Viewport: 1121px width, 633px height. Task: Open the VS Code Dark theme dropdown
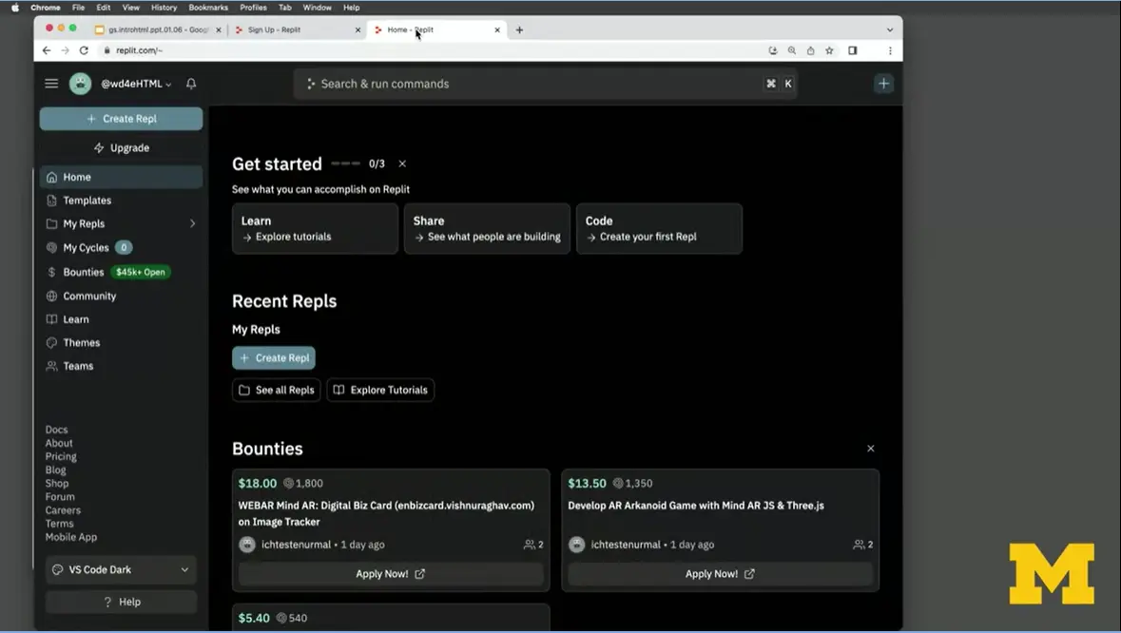click(x=120, y=569)
